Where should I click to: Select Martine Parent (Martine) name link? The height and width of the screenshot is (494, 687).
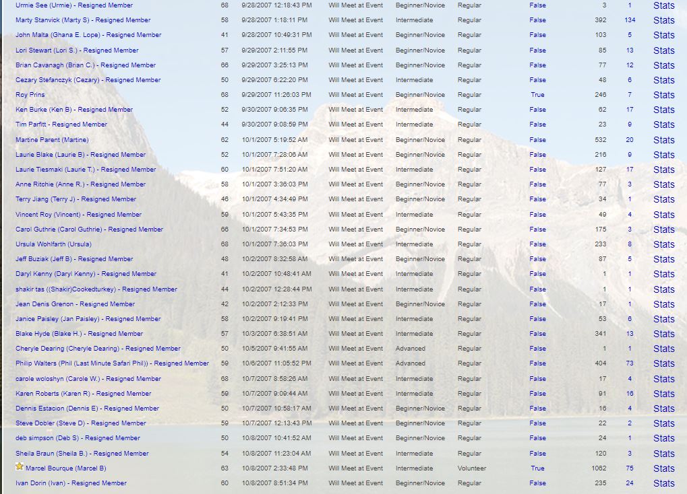(52, 140)
